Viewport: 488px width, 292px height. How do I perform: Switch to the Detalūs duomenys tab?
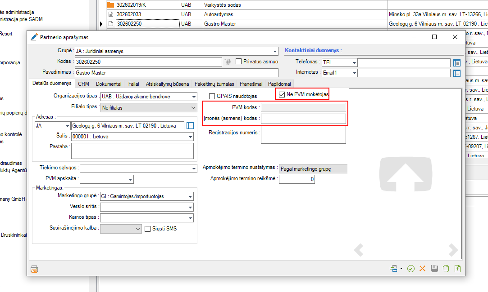coord(52,83)
